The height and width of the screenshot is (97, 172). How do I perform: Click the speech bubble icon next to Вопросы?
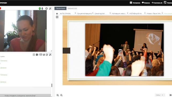click(x=143, y=2)
